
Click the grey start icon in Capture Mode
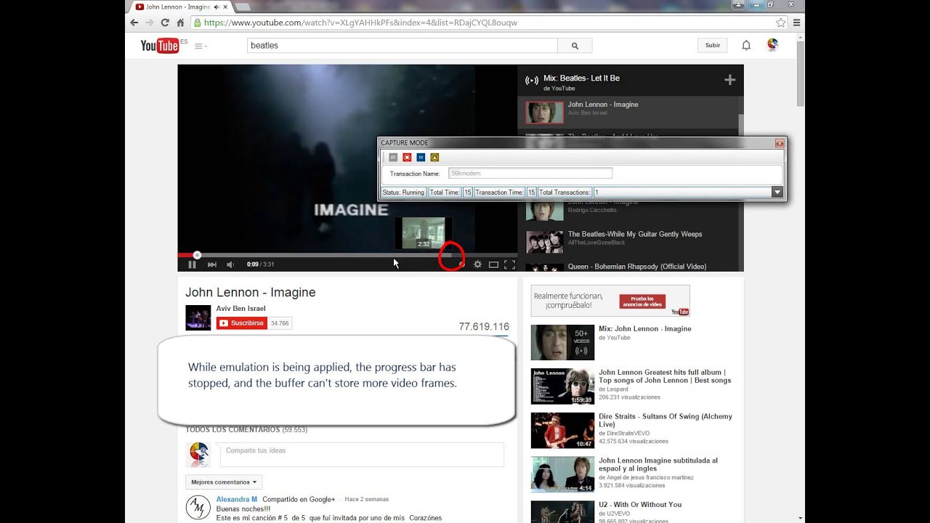393,157
